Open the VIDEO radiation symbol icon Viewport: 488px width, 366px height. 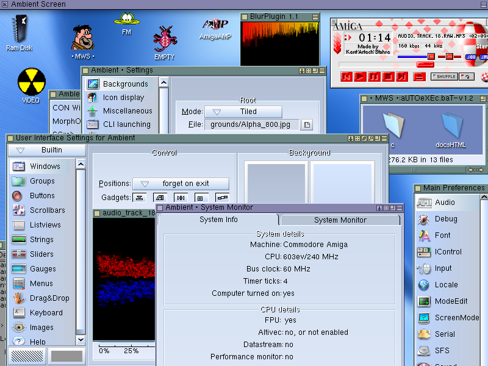(x=31, y=85)
